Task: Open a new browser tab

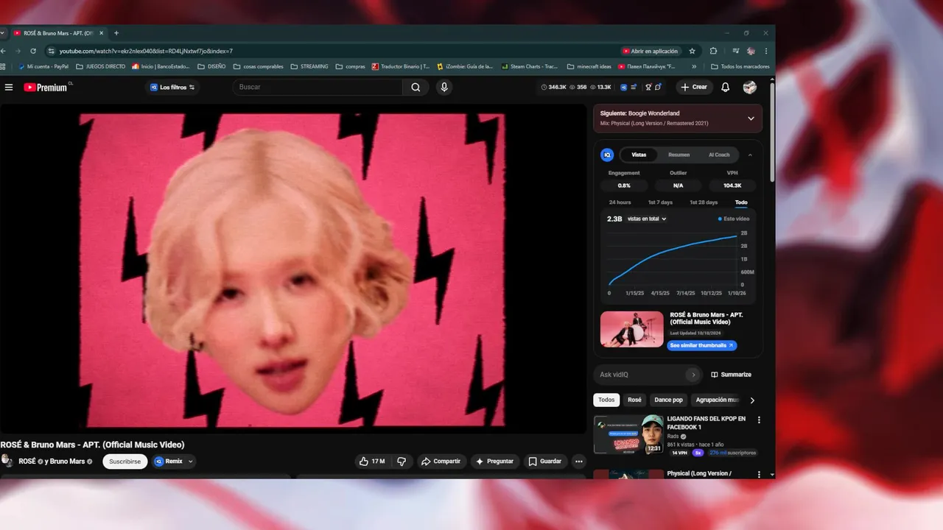Action: [116, 33]
